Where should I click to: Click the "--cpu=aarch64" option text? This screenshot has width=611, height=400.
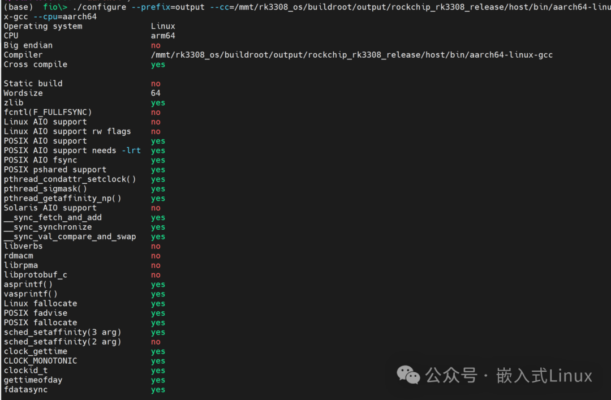pyautogui.click(x=64, y=17)
